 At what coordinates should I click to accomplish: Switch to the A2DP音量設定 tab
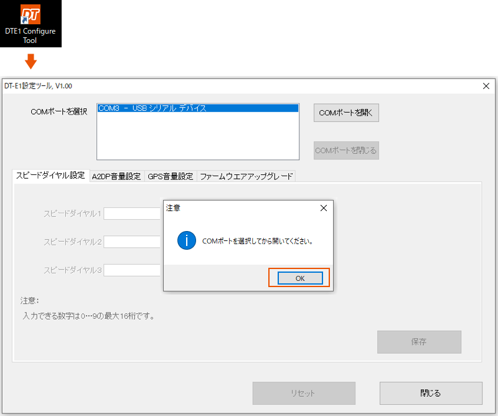click(116, 176)
